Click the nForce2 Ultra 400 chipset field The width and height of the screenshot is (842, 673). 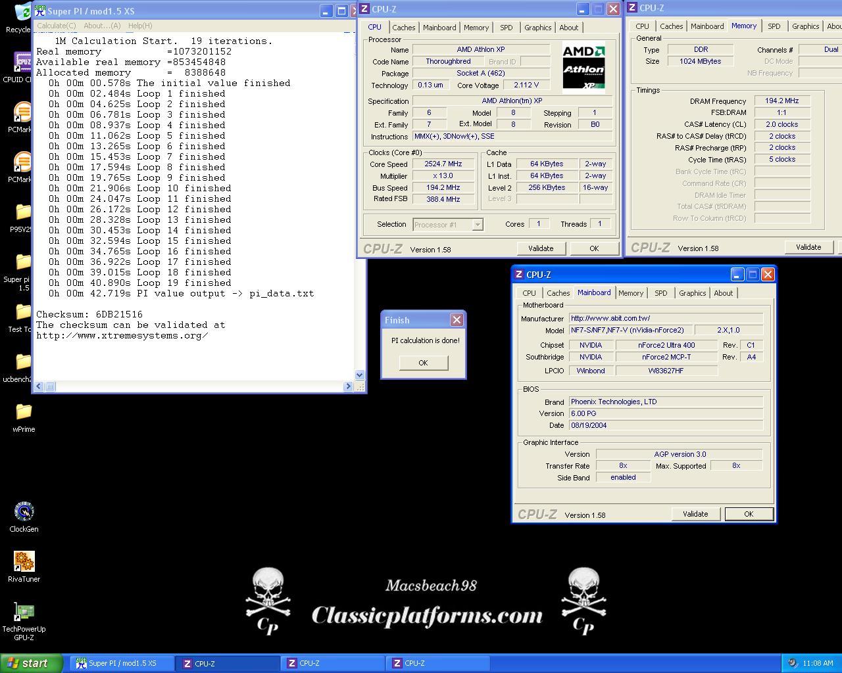(666, 345)
